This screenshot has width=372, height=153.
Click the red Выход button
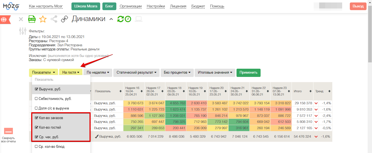point(358,6)
